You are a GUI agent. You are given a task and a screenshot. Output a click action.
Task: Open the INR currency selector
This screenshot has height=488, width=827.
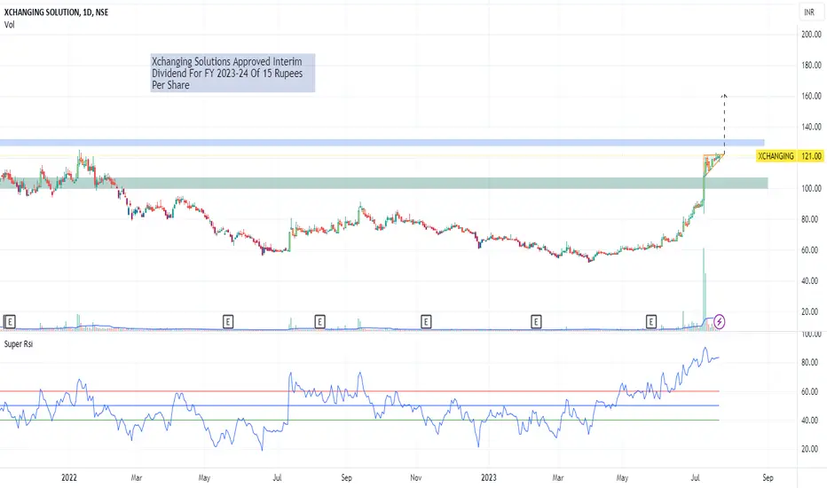click(809, 12)
